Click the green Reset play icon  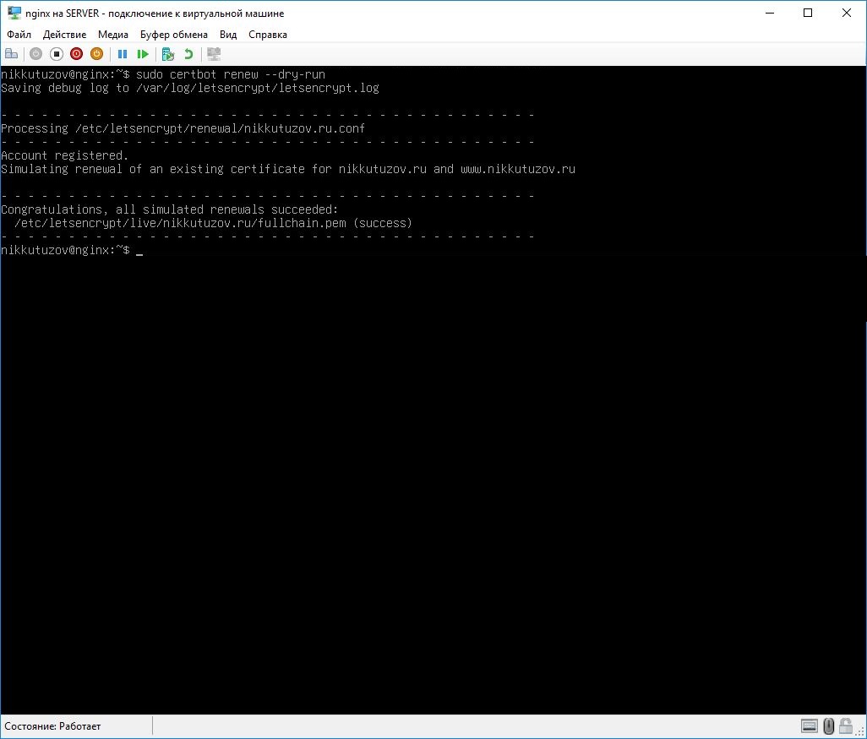point(143,54)
